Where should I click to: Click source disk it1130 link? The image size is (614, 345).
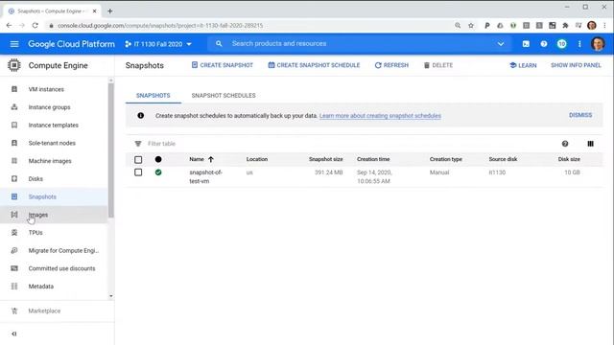[497, 172]
